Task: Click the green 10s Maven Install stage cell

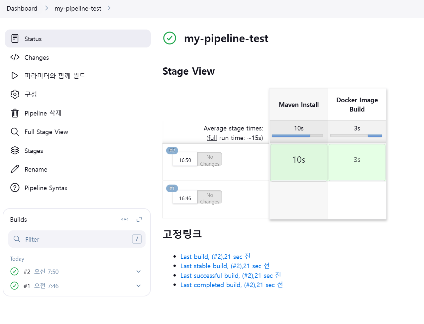Action: coord(299,162)
